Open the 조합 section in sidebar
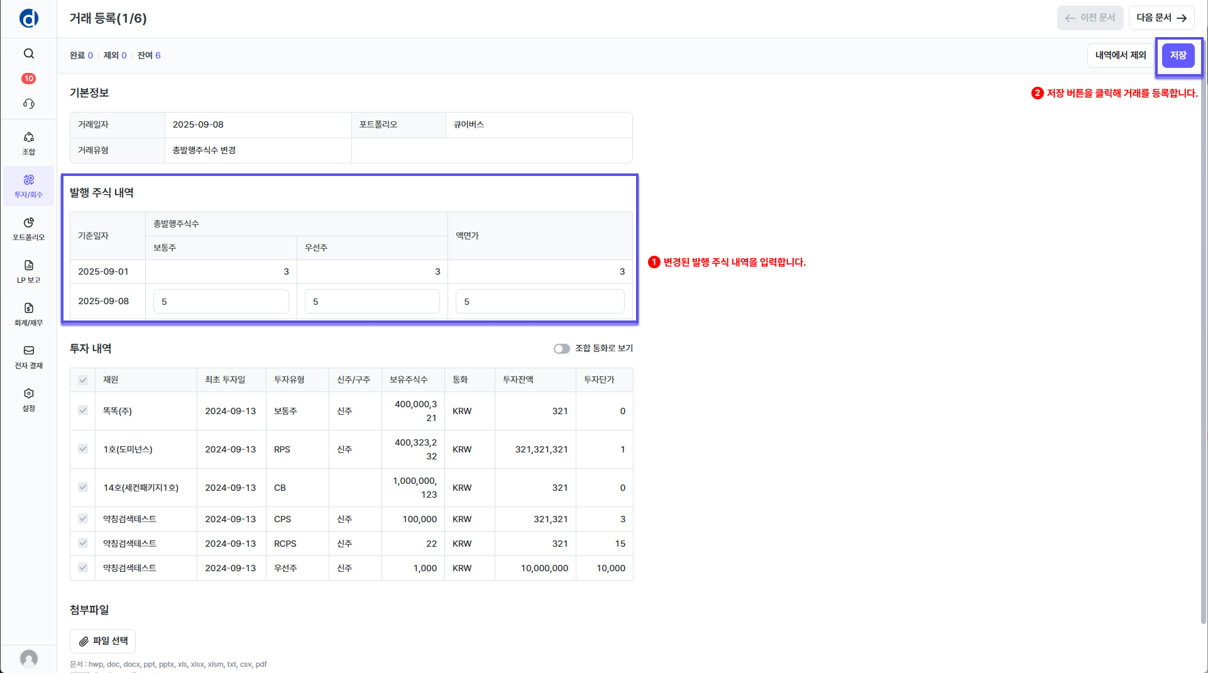Image resolution: width=1208 pixels, height=673 pixels. [x=29, y=143]
